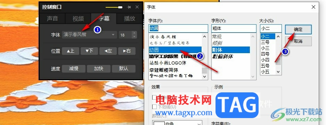Screen dimensions: 326x125
Task: Close the 字体 dialog
Action: coord(313,7)
